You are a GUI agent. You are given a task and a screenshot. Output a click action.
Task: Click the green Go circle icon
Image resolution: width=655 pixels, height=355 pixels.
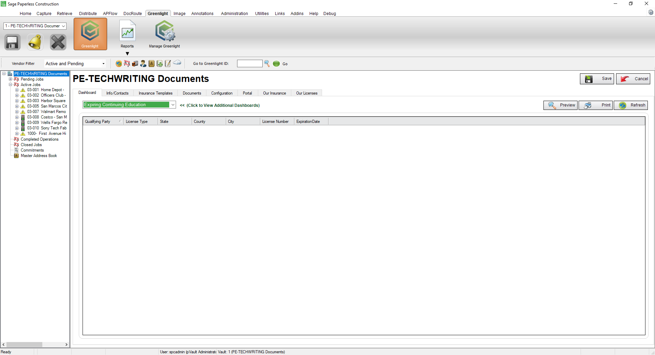[x=276, y=63]
